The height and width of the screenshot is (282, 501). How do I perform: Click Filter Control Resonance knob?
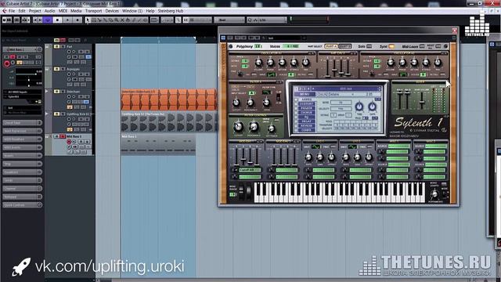tap(254, 127)
